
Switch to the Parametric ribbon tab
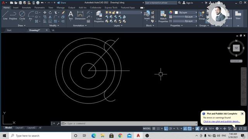(40, 8)
